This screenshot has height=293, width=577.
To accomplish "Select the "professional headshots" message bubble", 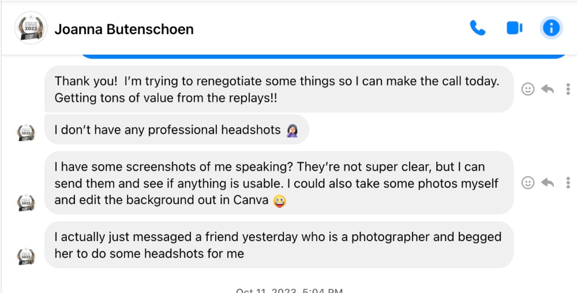I will pos(177,129).
